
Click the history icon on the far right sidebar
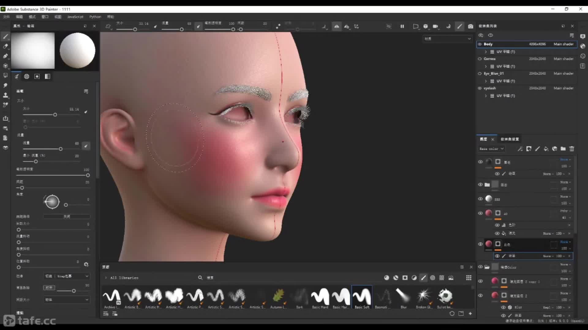(x=582, y=56)
